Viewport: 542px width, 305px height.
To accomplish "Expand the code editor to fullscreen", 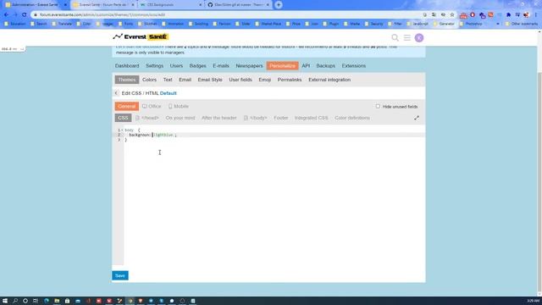I will pyautogui.click(x=417, y=118).
